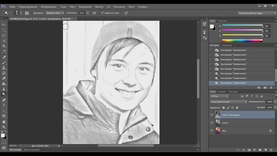The height and width of the screenshot is (156, 277).
Task: Select the Rectangular Marquee tool
Action: click(4, 30)
